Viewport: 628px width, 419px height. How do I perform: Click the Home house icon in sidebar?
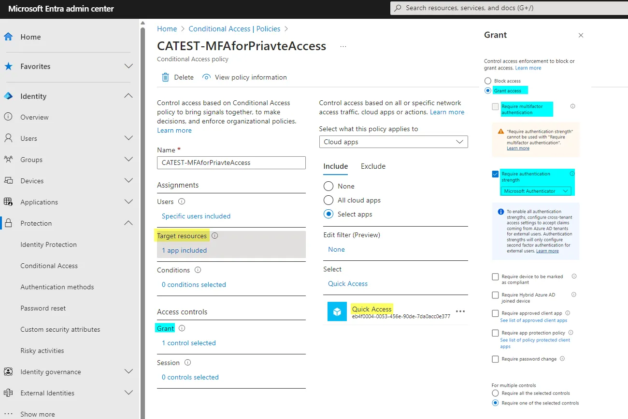click(x=8, y=37)
